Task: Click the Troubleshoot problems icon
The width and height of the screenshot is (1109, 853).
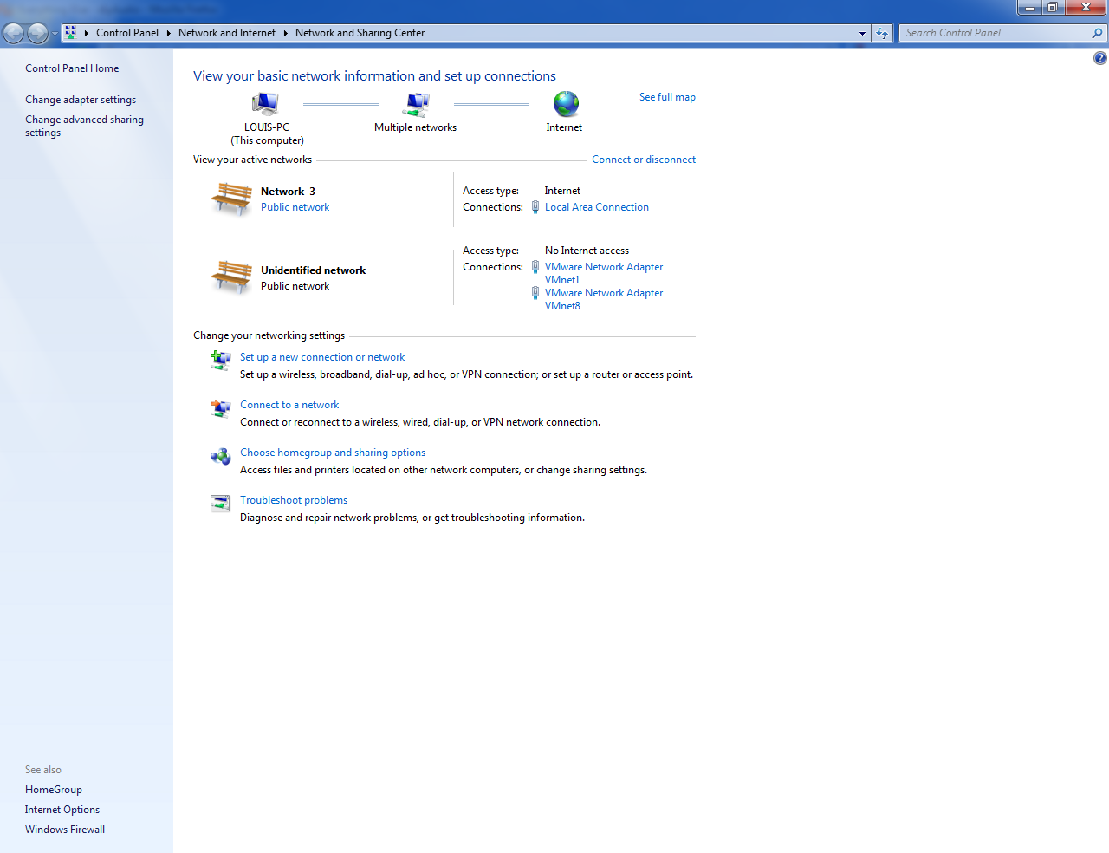Action: 220,503
